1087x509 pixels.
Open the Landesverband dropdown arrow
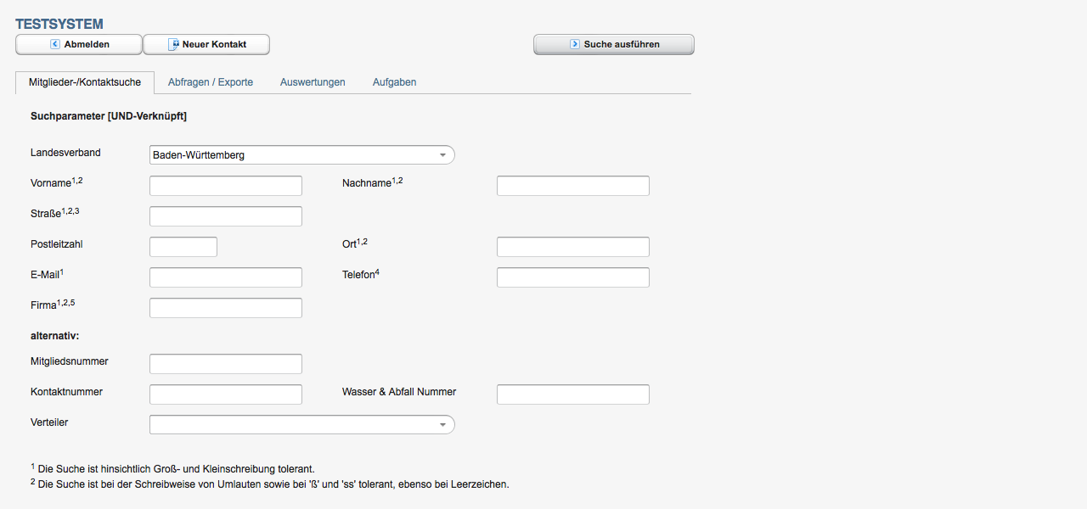tap(442, 155)
